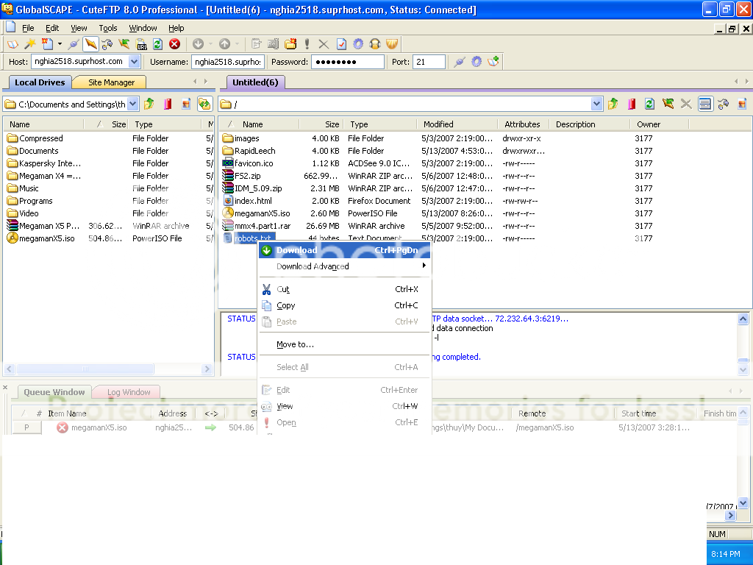Open the Host address dropdown
The width and height of the screenshot is (753, 565).
coord(135,62)
